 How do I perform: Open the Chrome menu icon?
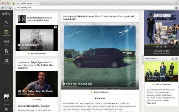(176, 8)
